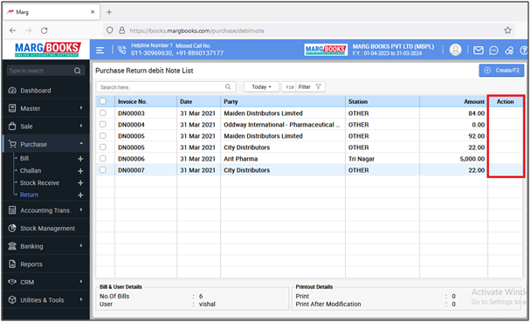Open the Reports menu item
531x322 pixels.
(45, 264)
